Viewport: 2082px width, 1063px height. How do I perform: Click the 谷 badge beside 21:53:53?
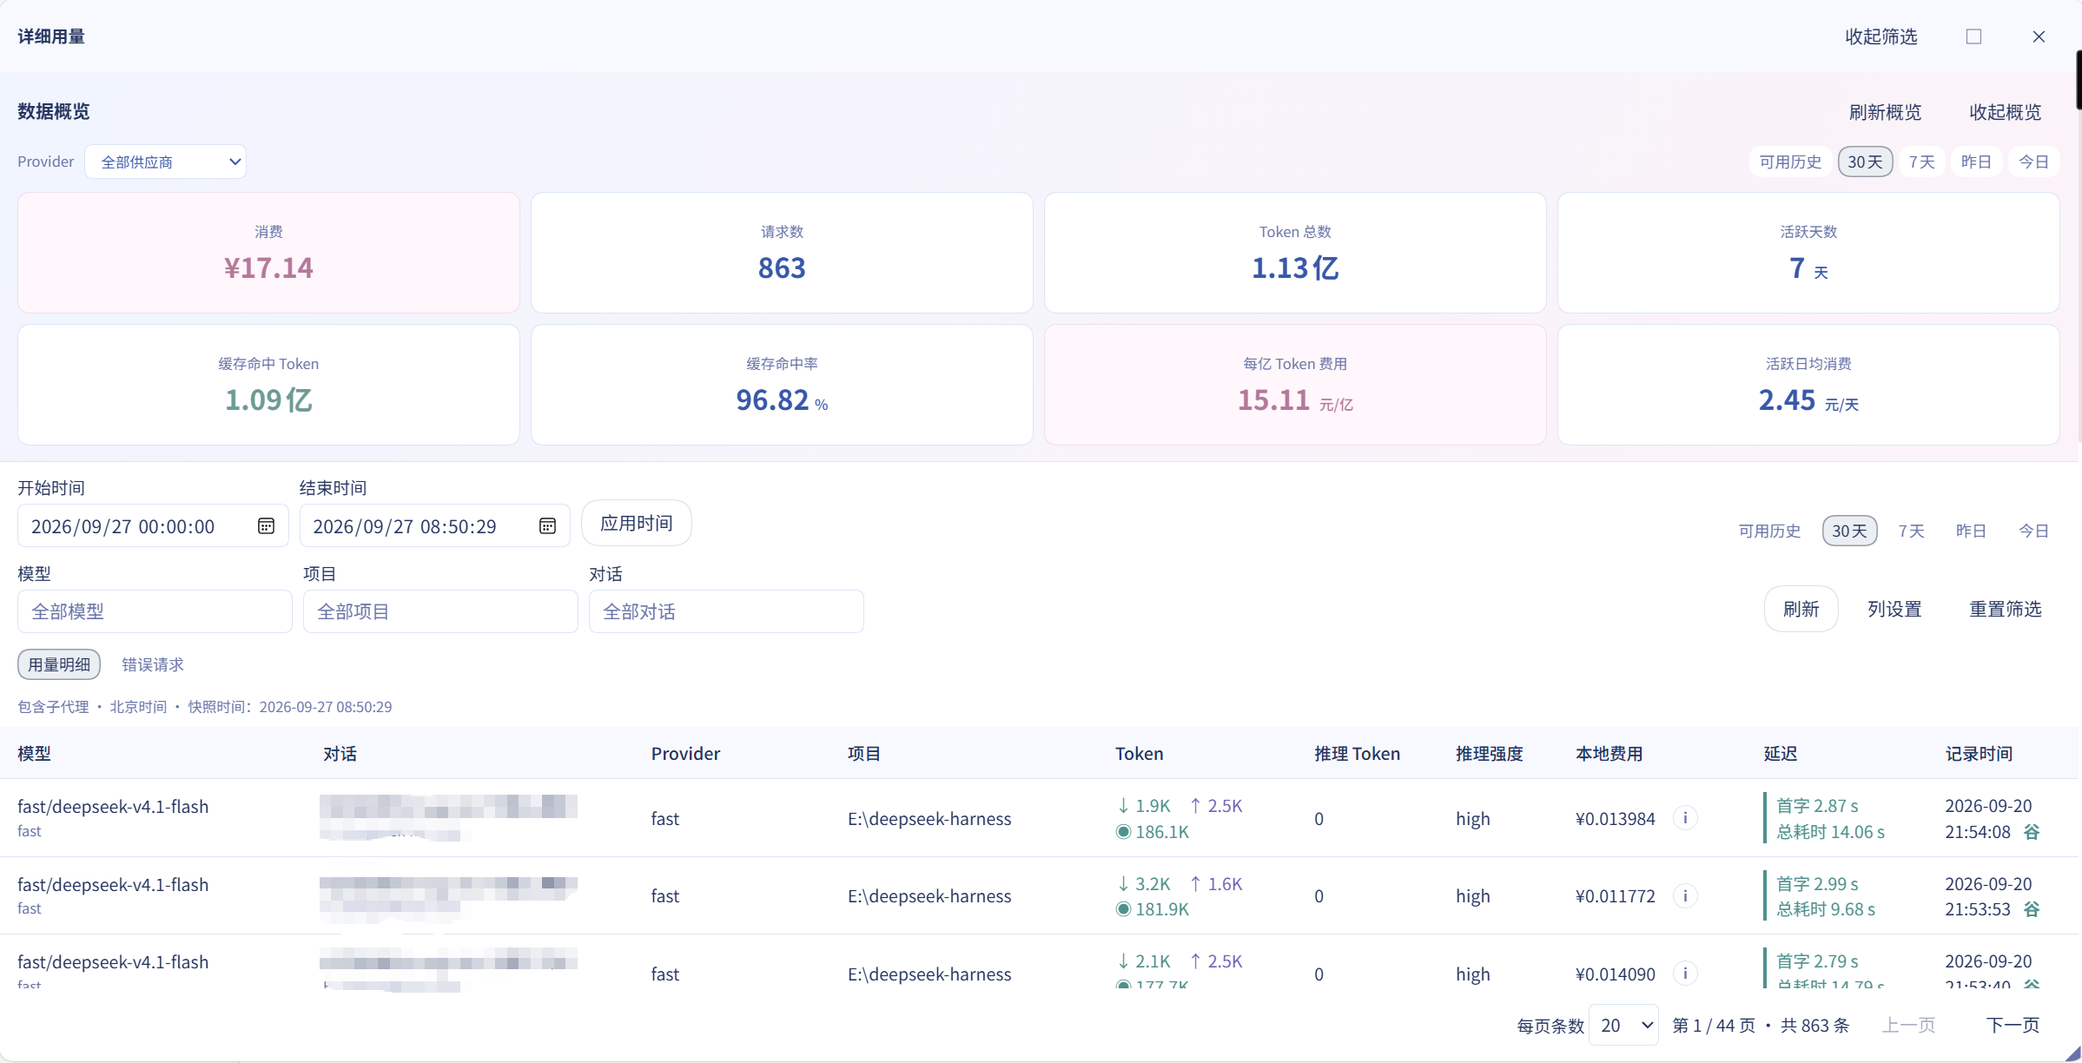(x=2032, y=909)
